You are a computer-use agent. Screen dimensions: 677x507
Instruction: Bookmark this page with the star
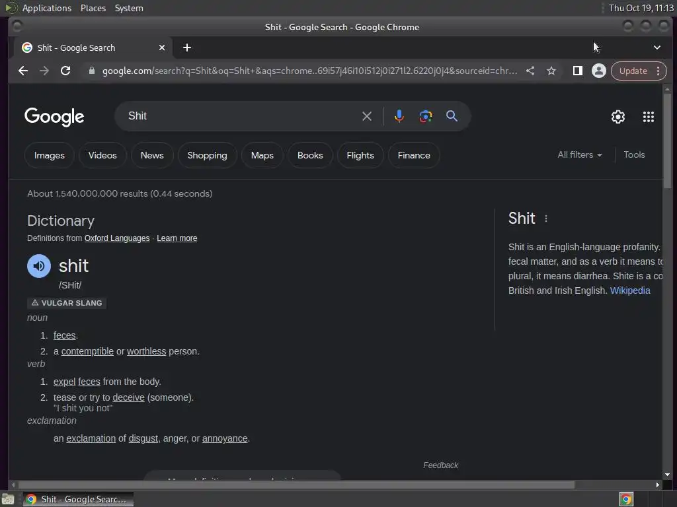(551, 71)
